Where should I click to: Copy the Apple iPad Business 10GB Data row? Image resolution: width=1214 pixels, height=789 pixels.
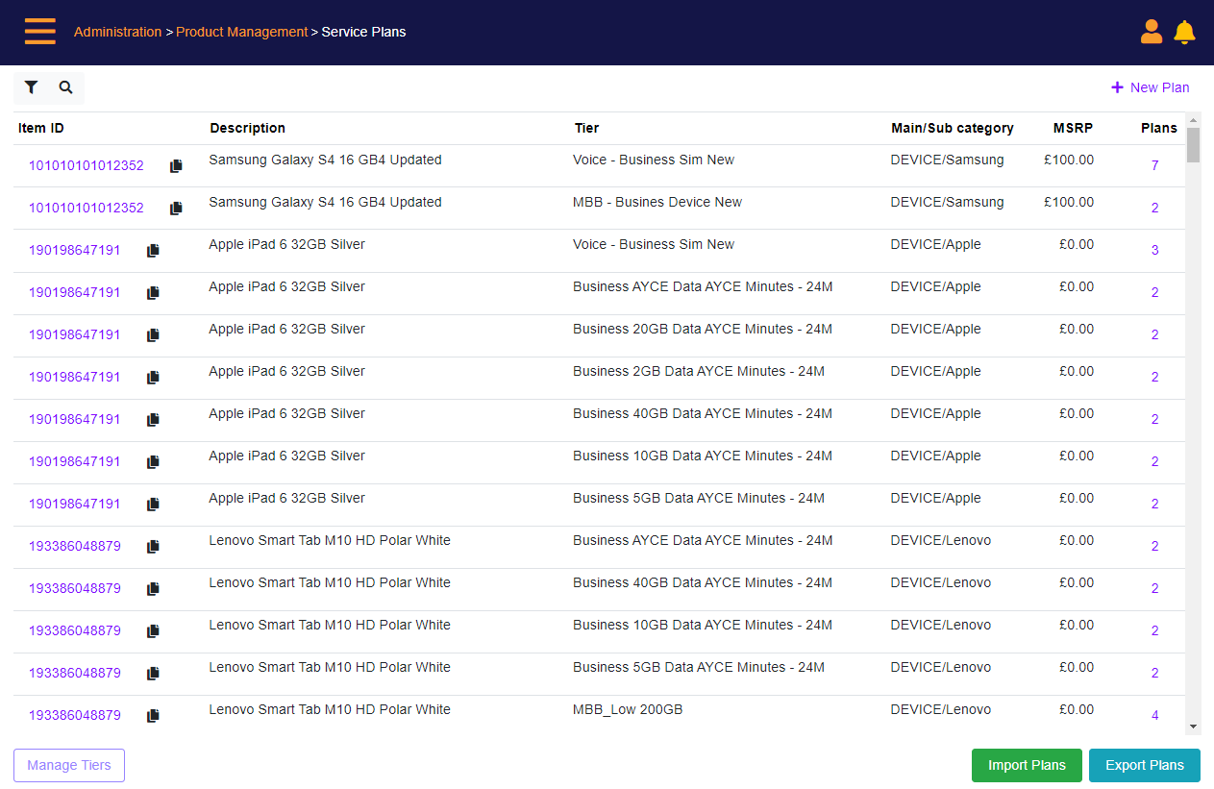coord(153,462)
